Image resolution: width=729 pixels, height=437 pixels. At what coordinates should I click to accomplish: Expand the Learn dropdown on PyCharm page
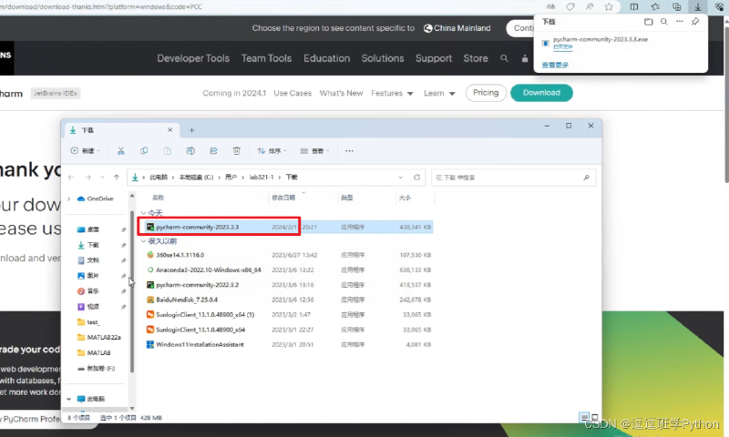[439, 94]
